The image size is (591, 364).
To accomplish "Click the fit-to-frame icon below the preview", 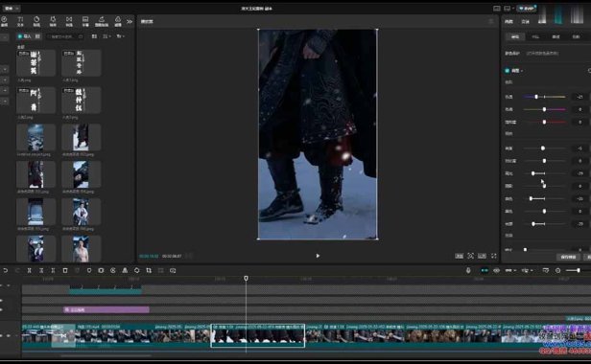I will click(x=471, y=256).
